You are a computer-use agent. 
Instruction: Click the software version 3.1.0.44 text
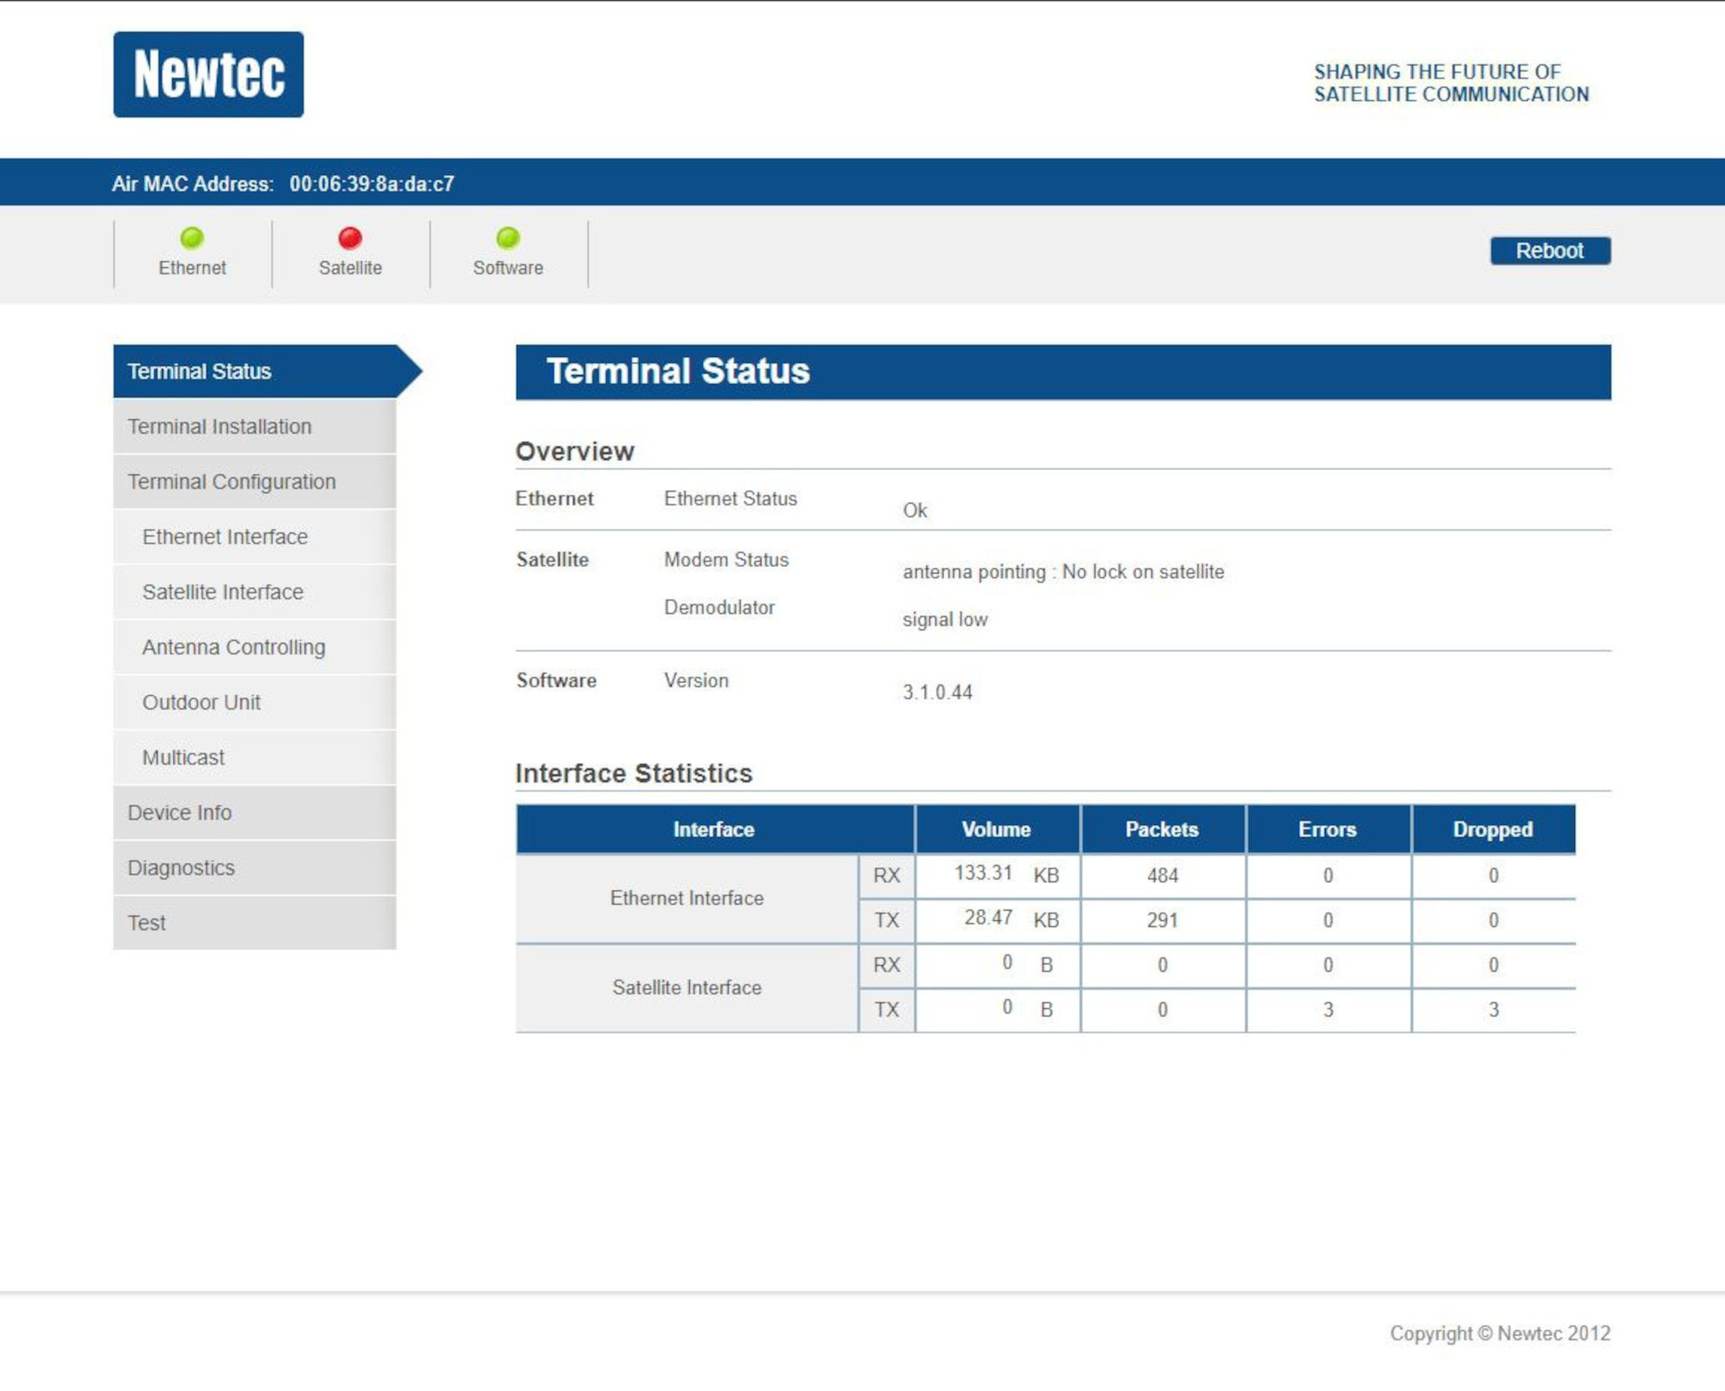937,692
